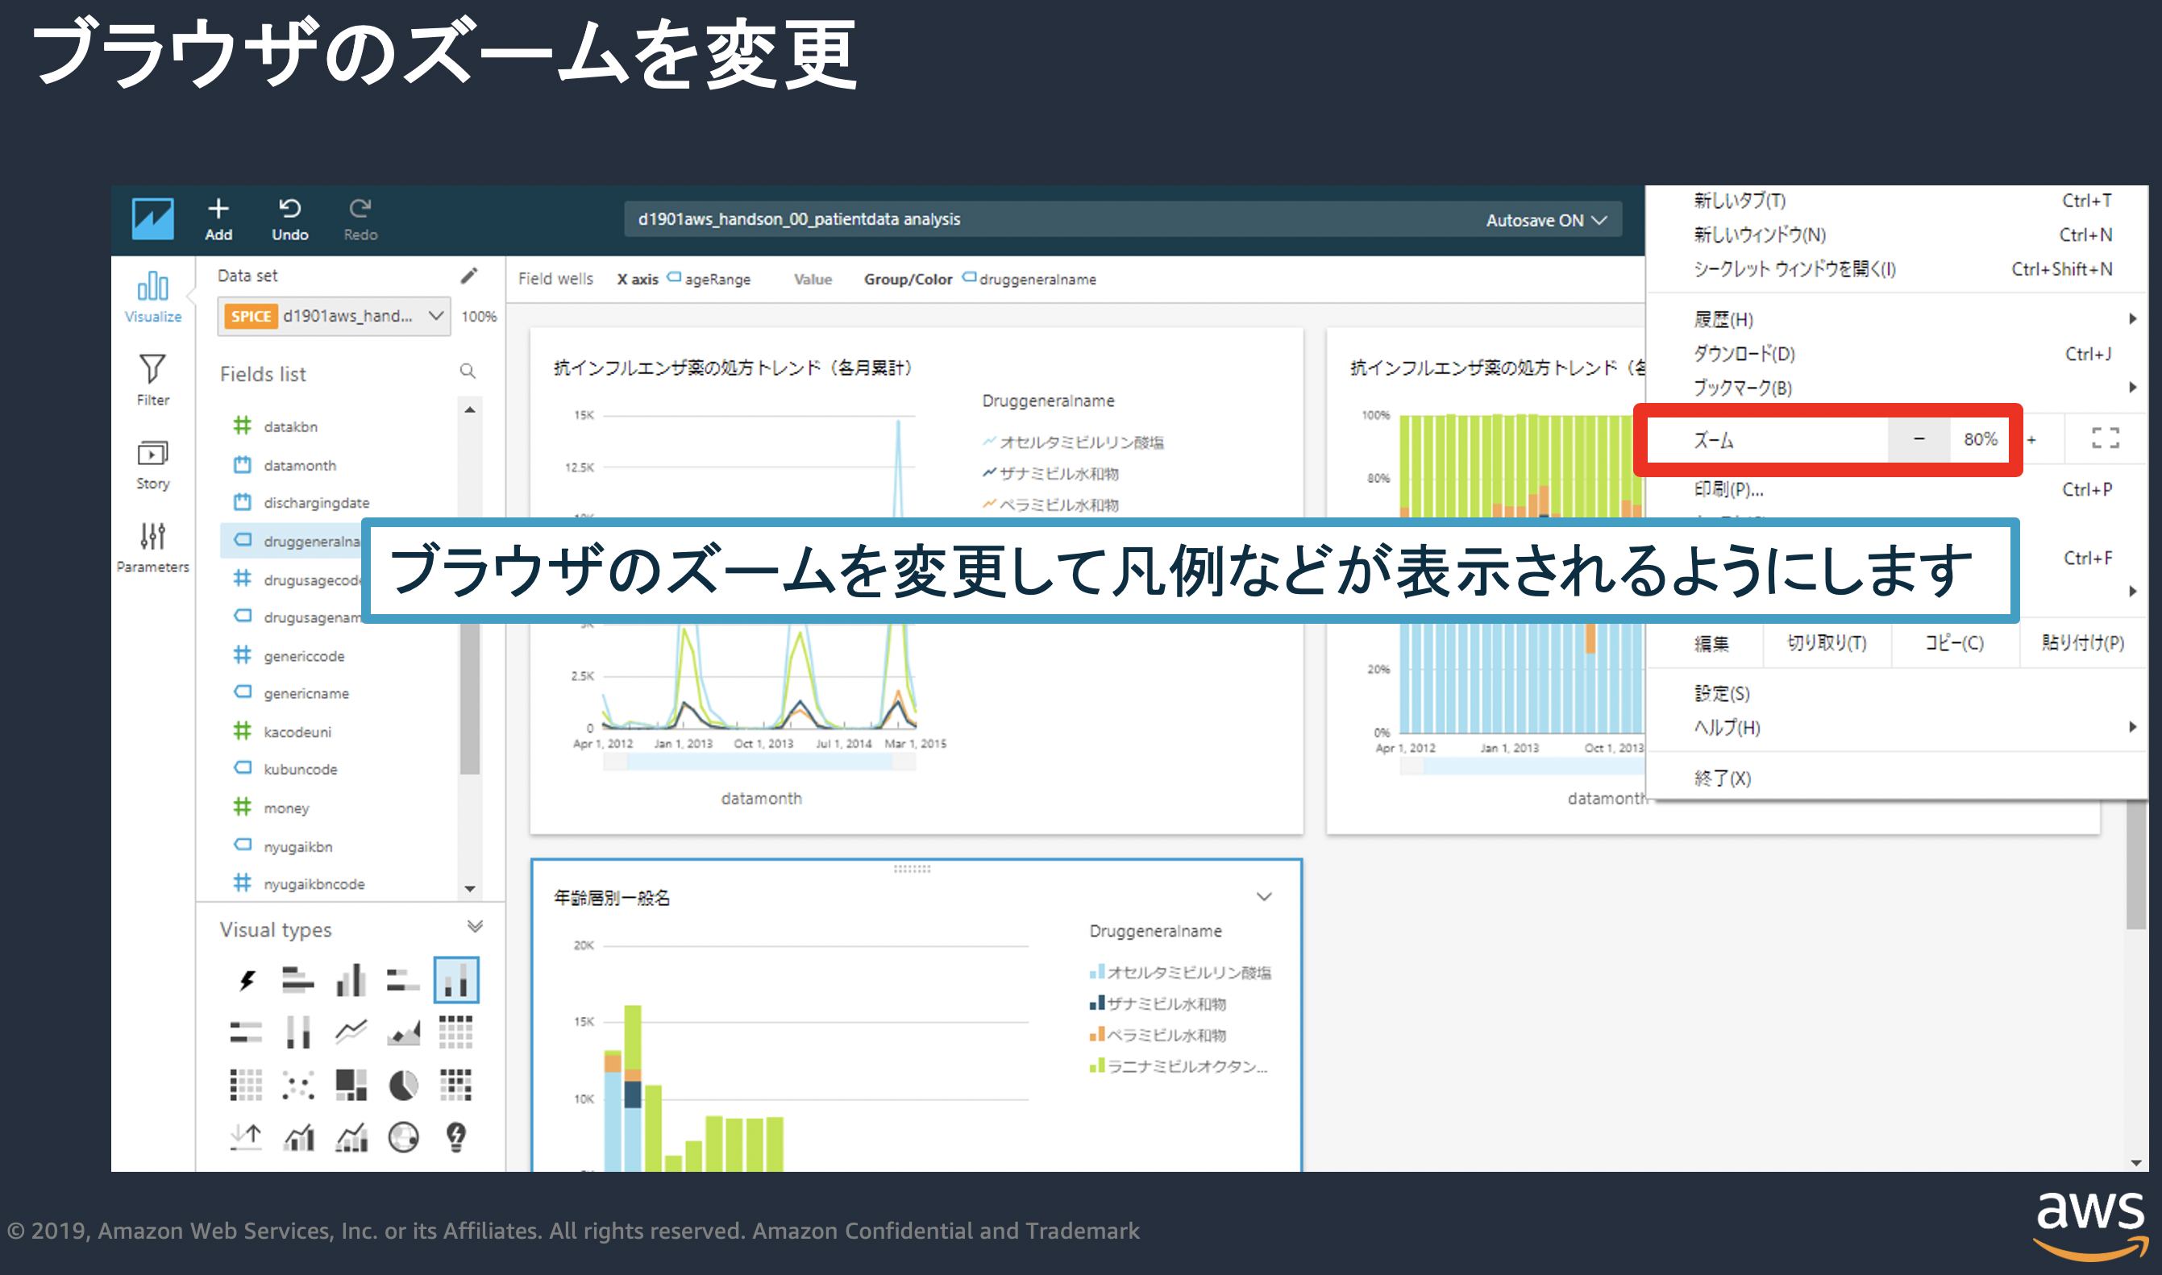Open the Parameters panel
Screen dimensions: 2162x1275
[x=153, y=547]
